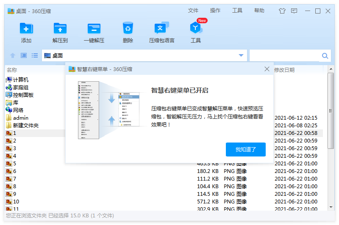Click the 名称 column header
This screenshot has height=225, width=339.
12,70
